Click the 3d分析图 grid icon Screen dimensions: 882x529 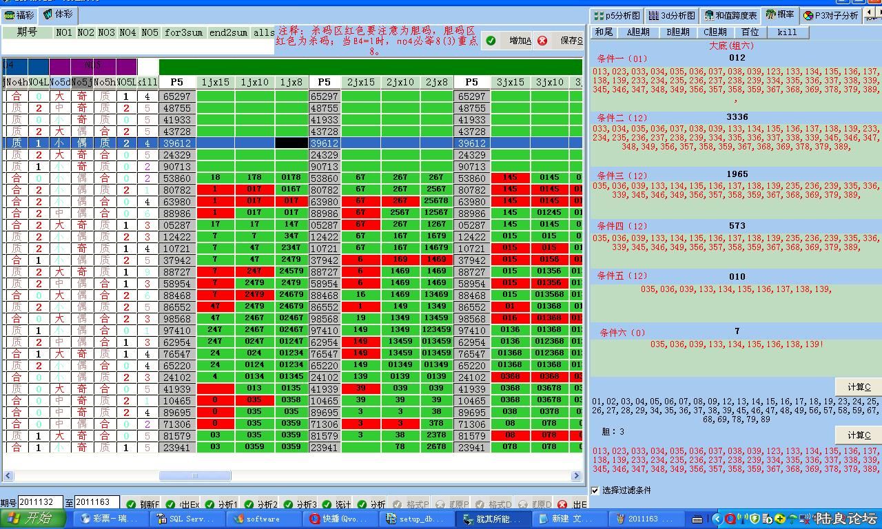coord(654,15)
